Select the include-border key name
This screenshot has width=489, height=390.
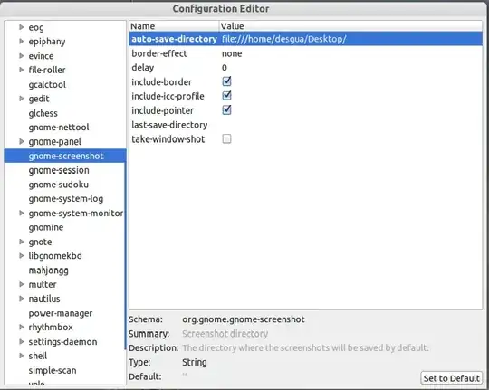click(x=161, y=82)
